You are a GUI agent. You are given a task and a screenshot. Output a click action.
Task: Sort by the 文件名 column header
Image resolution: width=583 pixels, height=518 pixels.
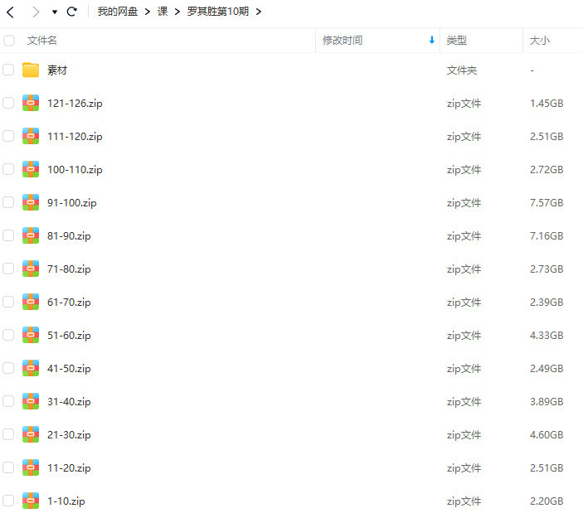[x=42, y=40]
